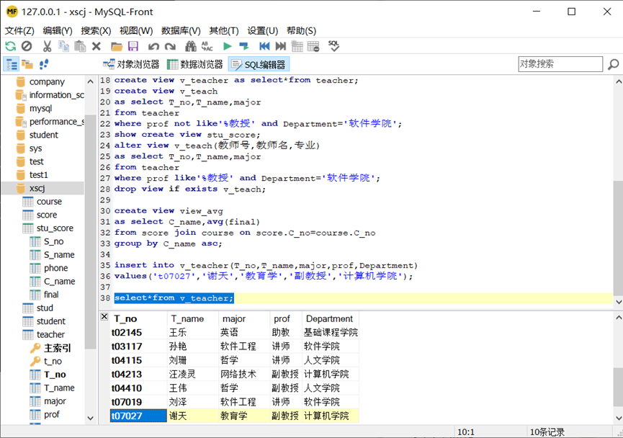Save using the diskette toolbar icon

pos(133,45)
